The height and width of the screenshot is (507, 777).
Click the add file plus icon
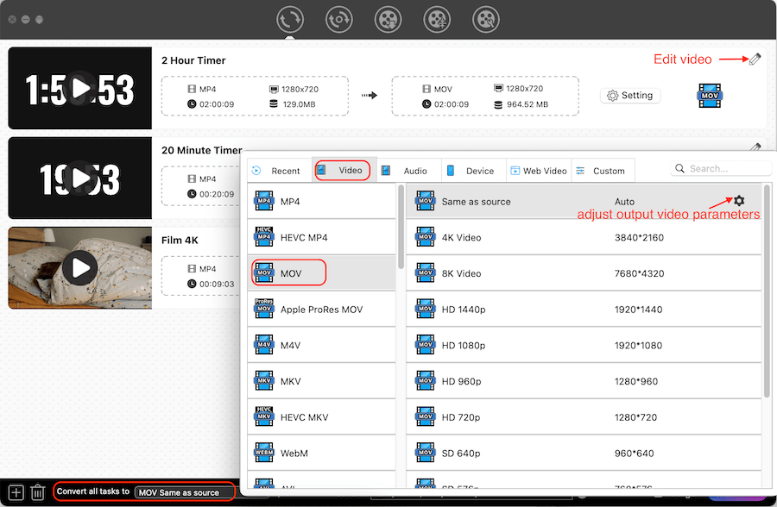16,492
